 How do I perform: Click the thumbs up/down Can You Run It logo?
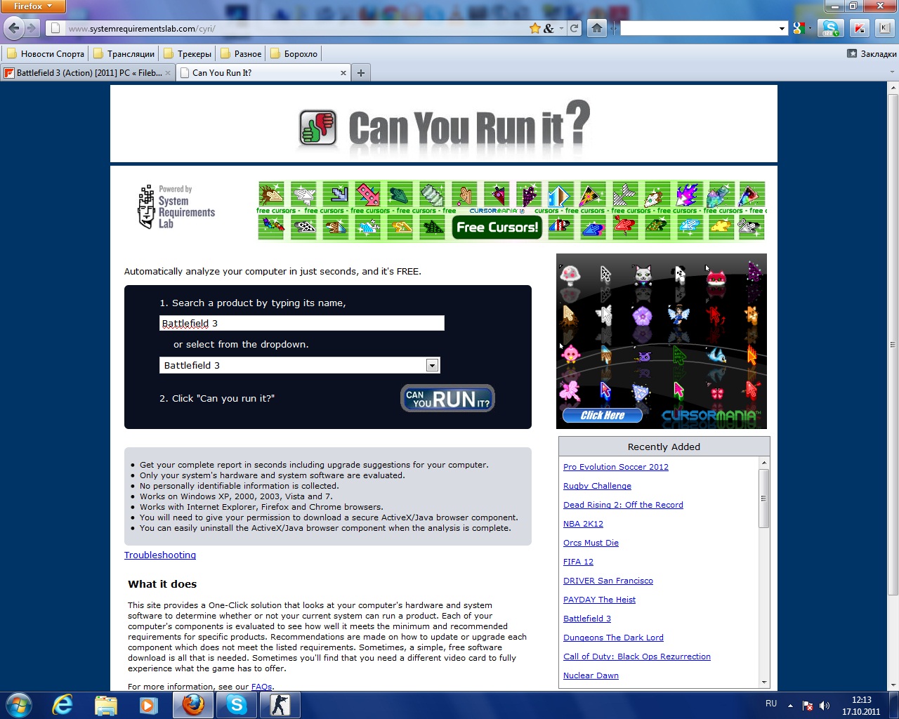[x=317, y=128]
